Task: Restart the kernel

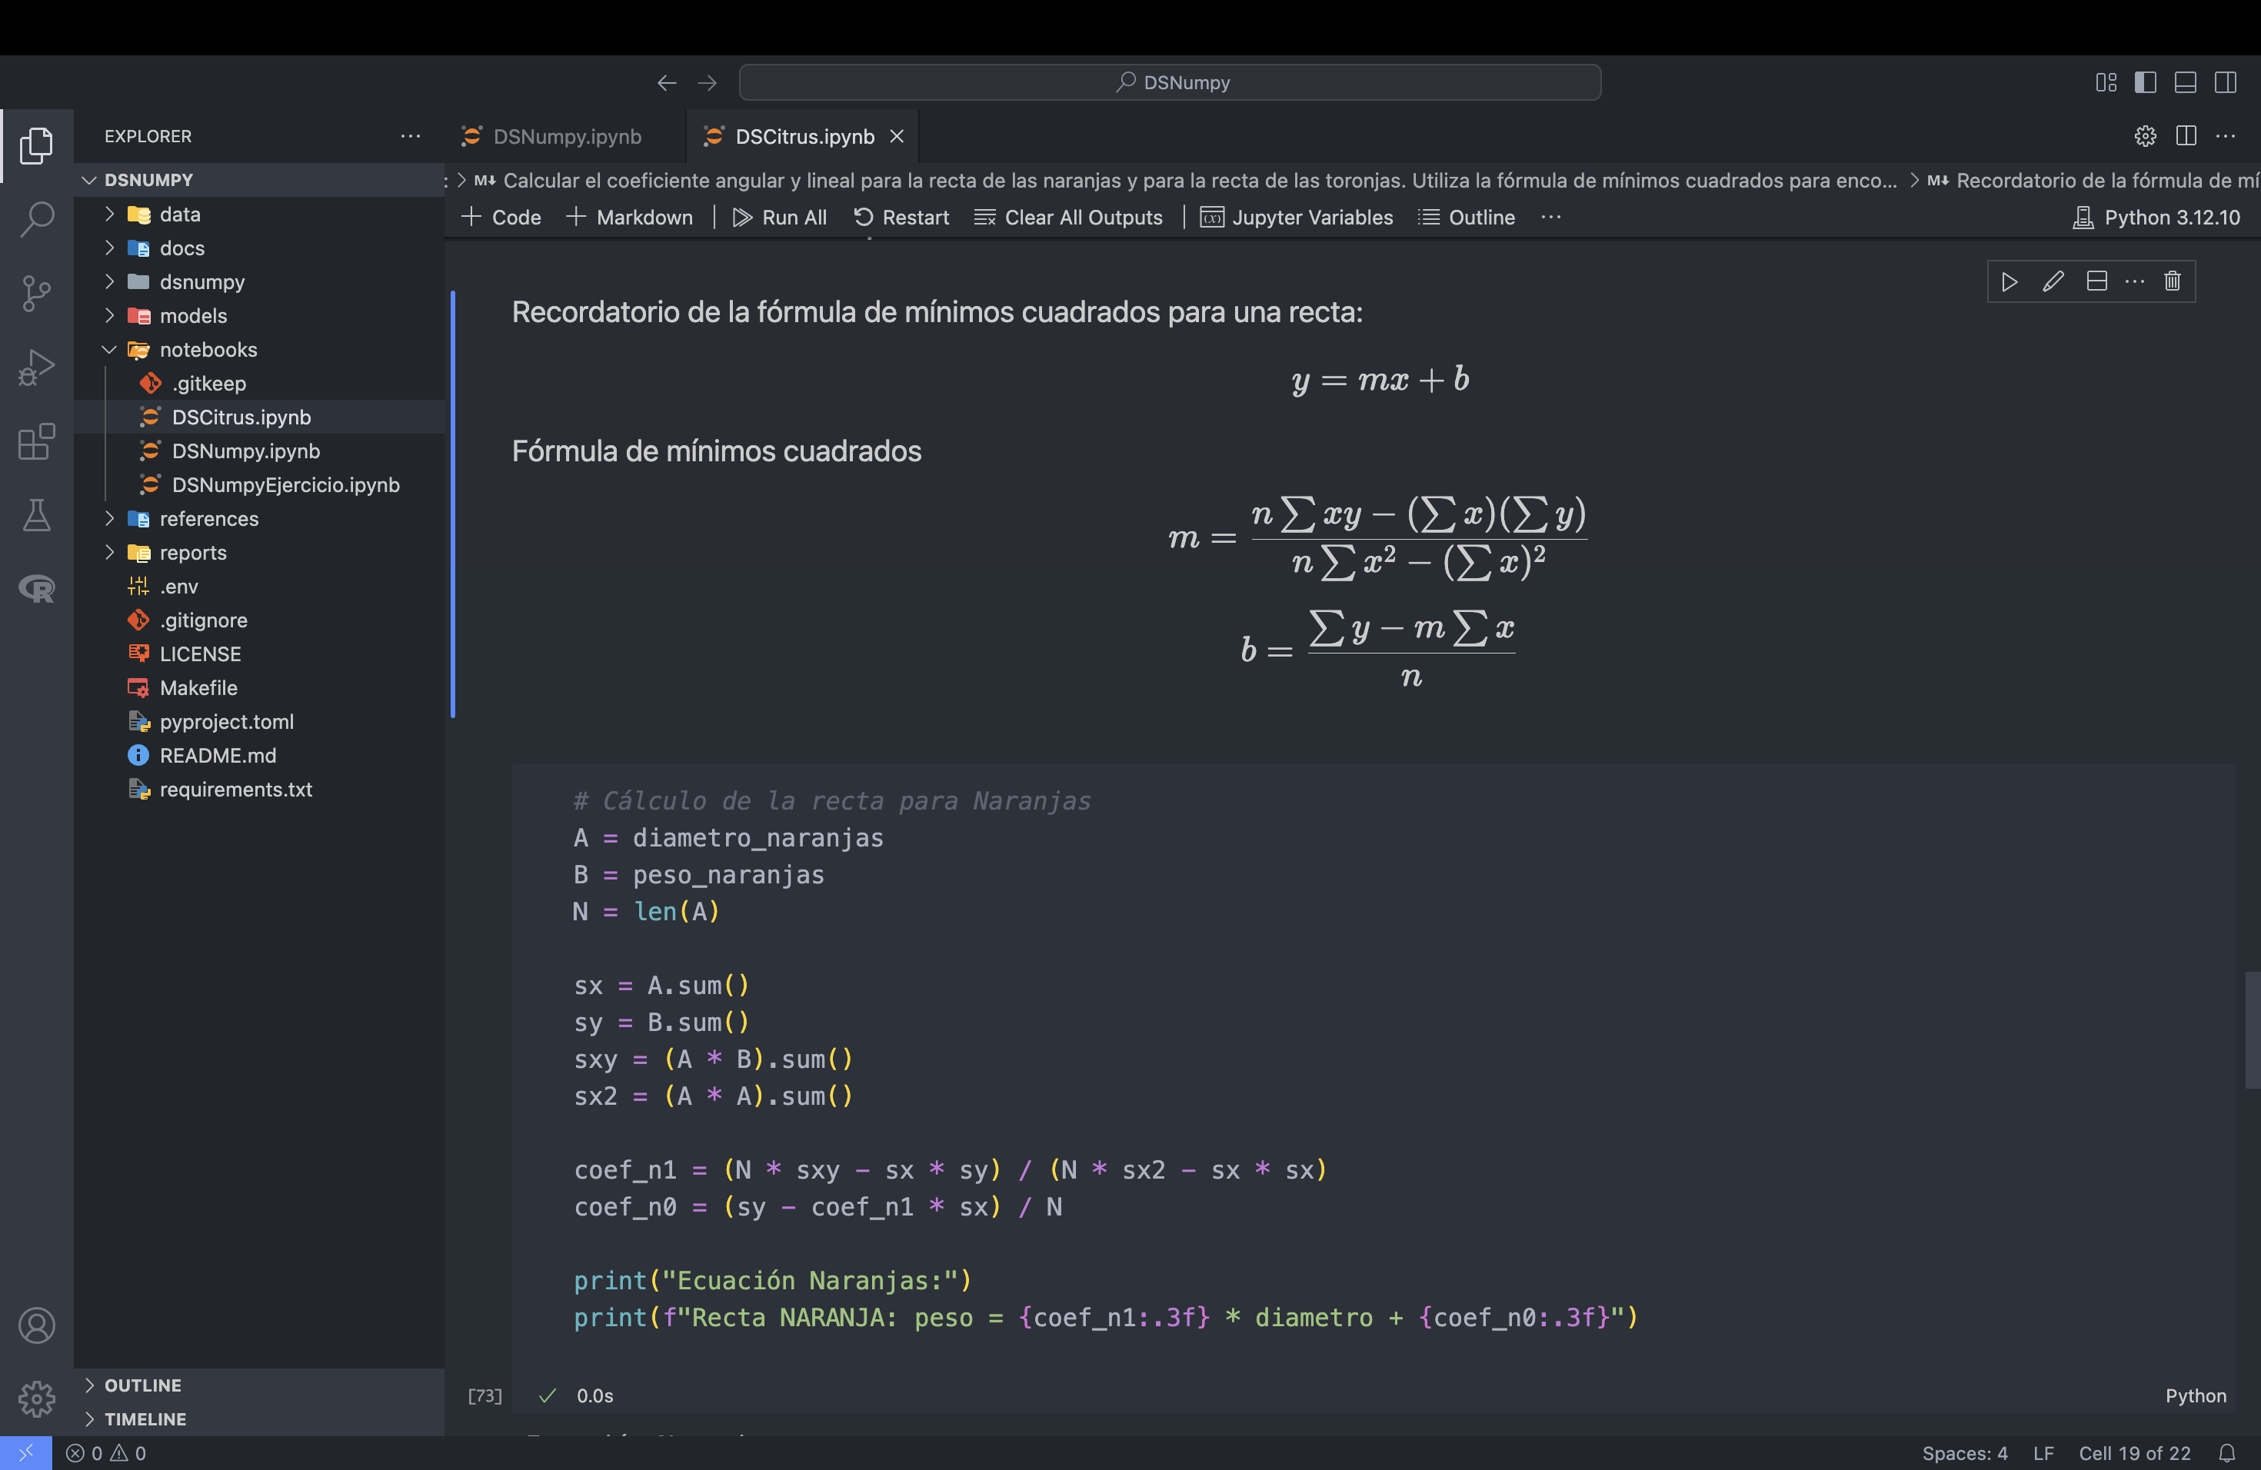Action: coord(901,218)
